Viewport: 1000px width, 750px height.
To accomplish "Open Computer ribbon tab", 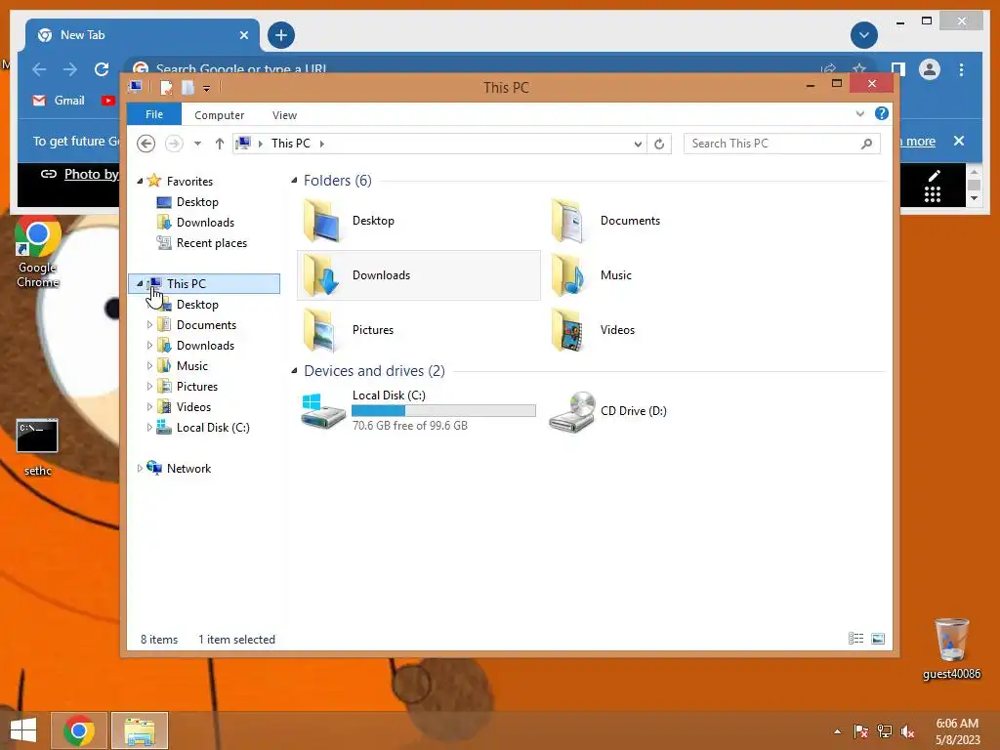I will pos(220,115).
